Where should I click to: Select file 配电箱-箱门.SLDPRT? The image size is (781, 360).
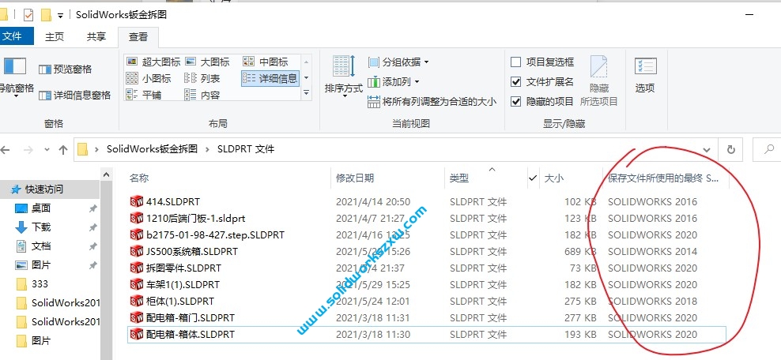(191, 317)
